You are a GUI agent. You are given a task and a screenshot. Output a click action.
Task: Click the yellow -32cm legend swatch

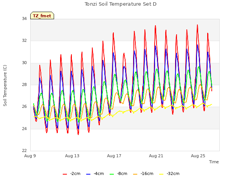pyautogui.click(x=161, y=174)
